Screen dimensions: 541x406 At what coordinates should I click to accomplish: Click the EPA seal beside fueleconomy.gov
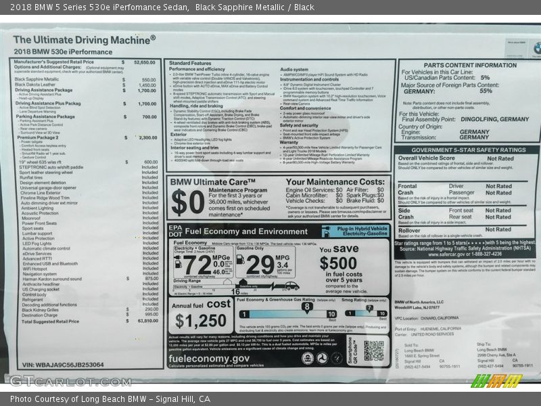[308, 358]
